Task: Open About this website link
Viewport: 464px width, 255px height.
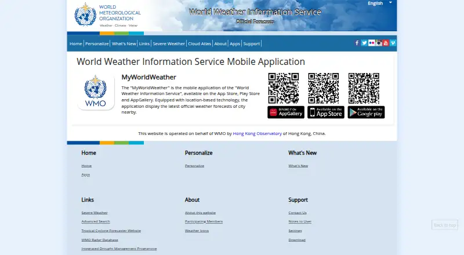Action: pos(200,213)
